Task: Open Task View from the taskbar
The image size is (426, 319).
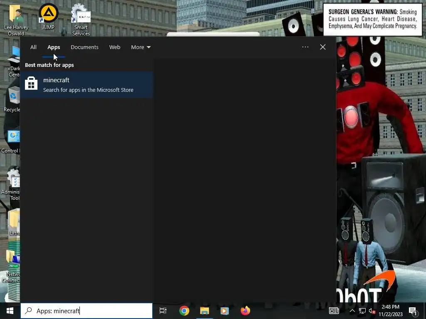Action: [163, 311]
